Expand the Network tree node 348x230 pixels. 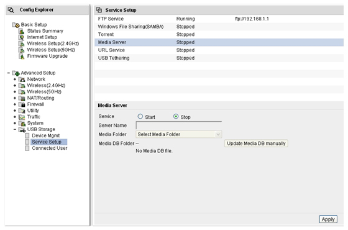click(15, 80)
